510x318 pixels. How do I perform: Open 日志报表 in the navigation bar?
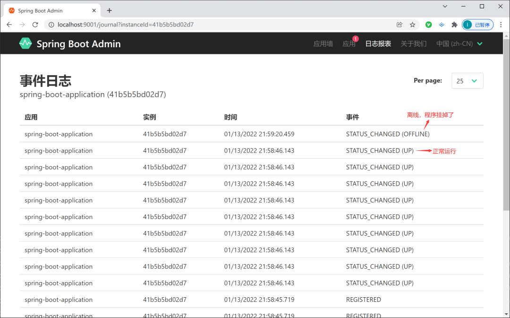click(x=378, y=43)
